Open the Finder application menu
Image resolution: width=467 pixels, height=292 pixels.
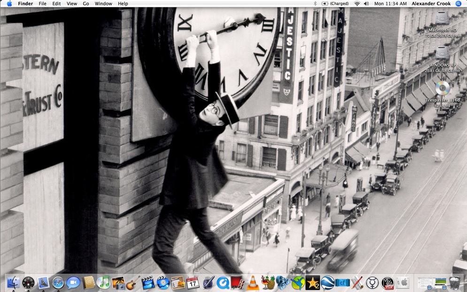(25, 4)
